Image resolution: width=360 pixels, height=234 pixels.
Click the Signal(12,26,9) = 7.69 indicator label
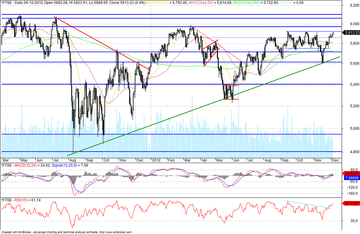tap(70, 165)
